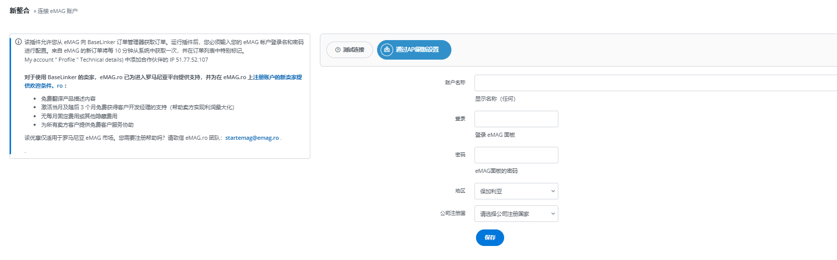Open the startemag@emag.ro email link

coord(252,138)
